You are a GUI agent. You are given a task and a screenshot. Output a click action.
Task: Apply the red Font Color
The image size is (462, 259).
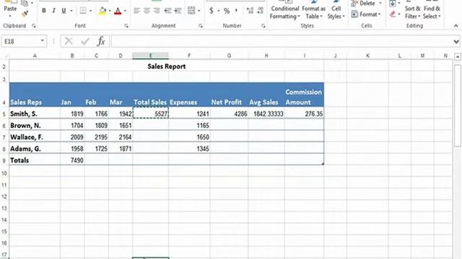[x=118, y=11]
